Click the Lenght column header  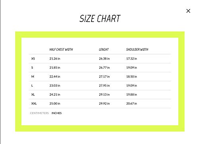104,49
